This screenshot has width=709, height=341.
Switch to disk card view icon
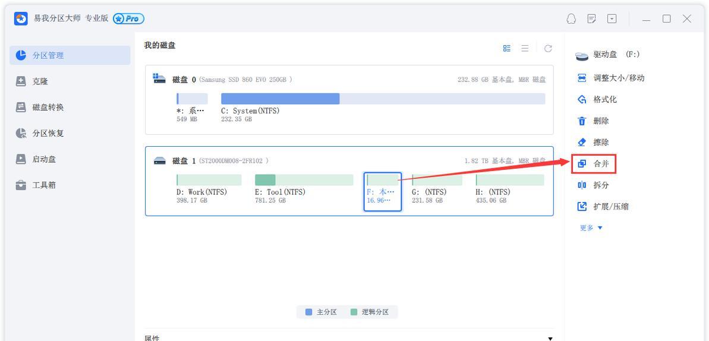(507, 48)
